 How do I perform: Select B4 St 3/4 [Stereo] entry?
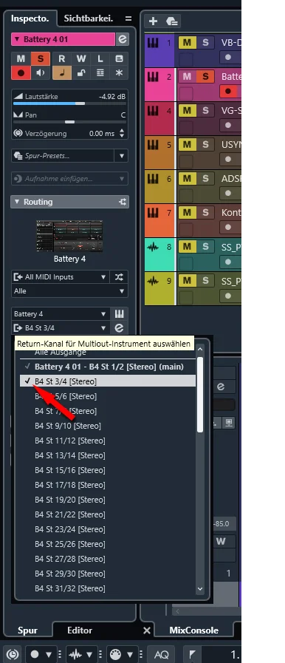tap(108, 381)
